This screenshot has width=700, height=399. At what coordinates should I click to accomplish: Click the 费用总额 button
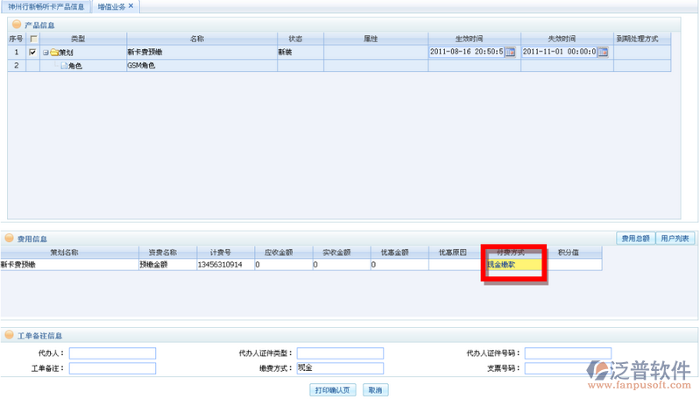(x=635, y=238)
